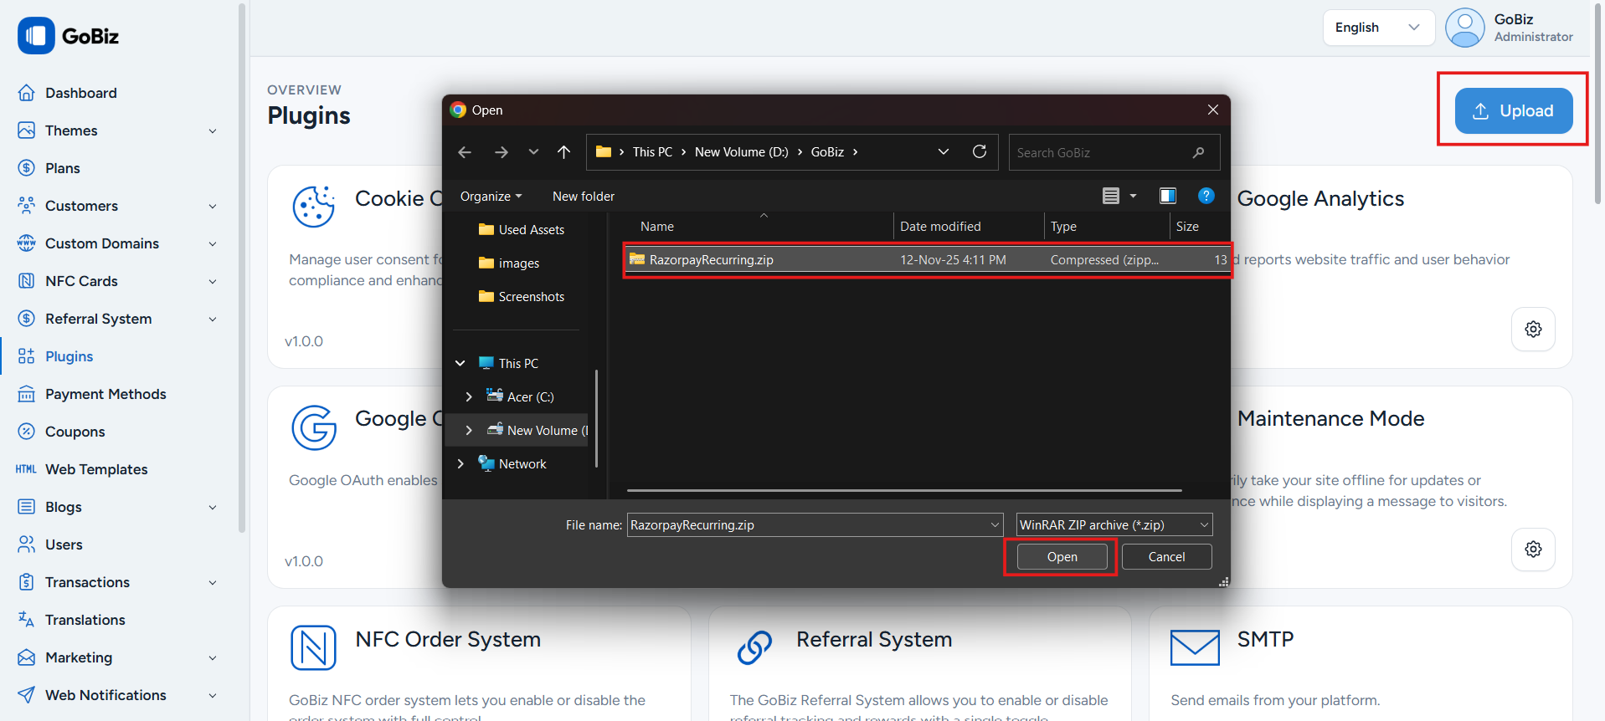Open the WinRAR ZIP file type dropdown
Screen dimensions: 1605x721
pos(1114,525)
